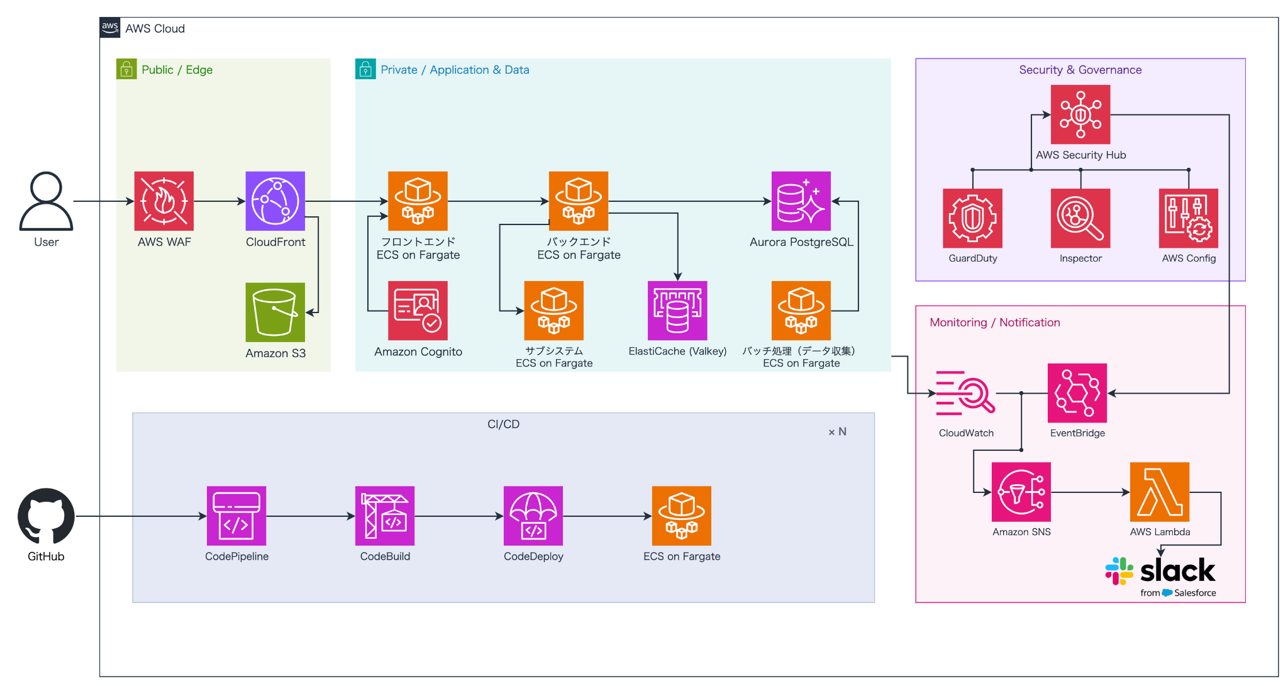Select the AWS Lambda icon
The image size is (1288, 686).
pos(1160,492)
